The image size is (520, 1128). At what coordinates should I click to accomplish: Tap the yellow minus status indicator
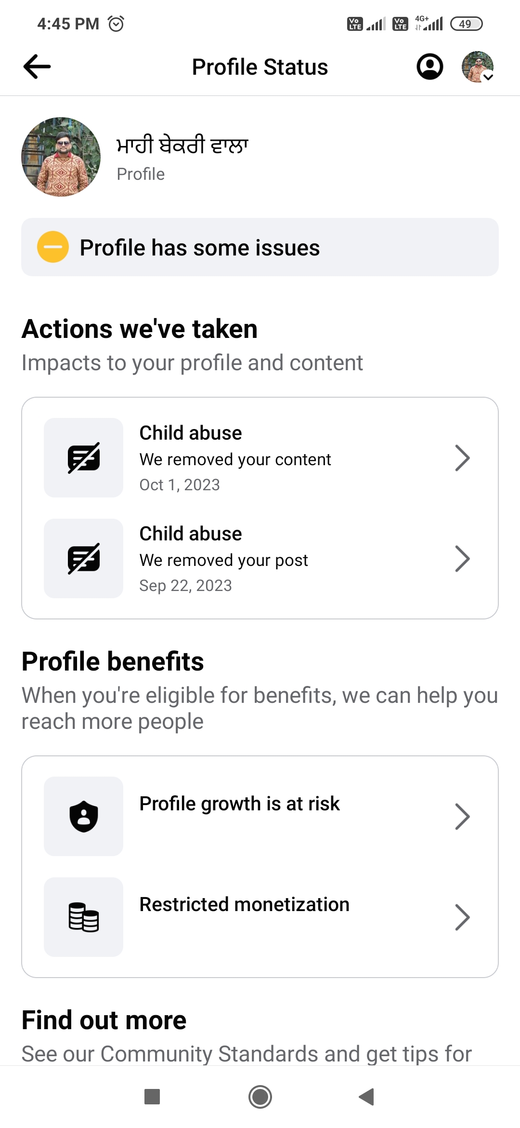[x=53, y=247]
